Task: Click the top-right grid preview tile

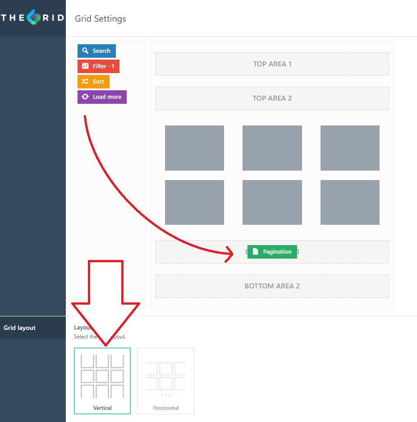Action: (350, 148)
